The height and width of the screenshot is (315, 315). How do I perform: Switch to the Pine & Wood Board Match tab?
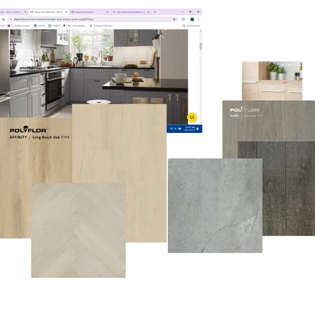tap(131, 12)
